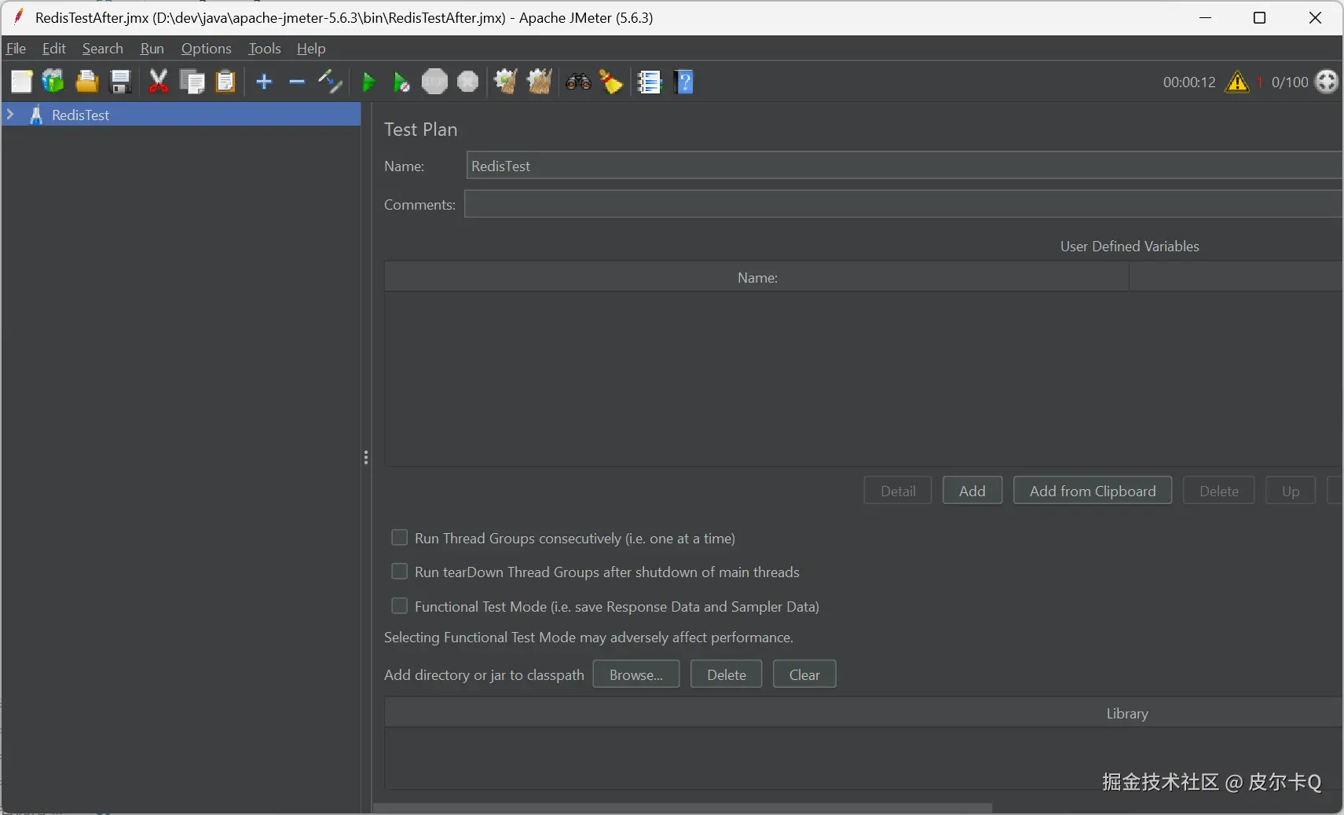Viewport: 1344px width, 815px height.
Task: Click the Name: column header
Action: tap(757, 277)
